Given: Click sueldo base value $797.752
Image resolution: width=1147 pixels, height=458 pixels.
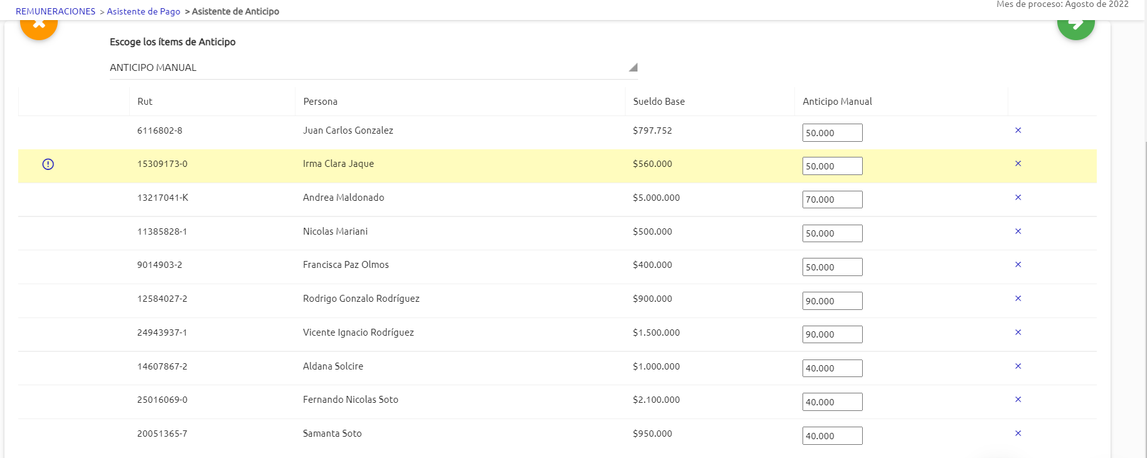Looking at the screenshot, I should [x=653, y=130].
